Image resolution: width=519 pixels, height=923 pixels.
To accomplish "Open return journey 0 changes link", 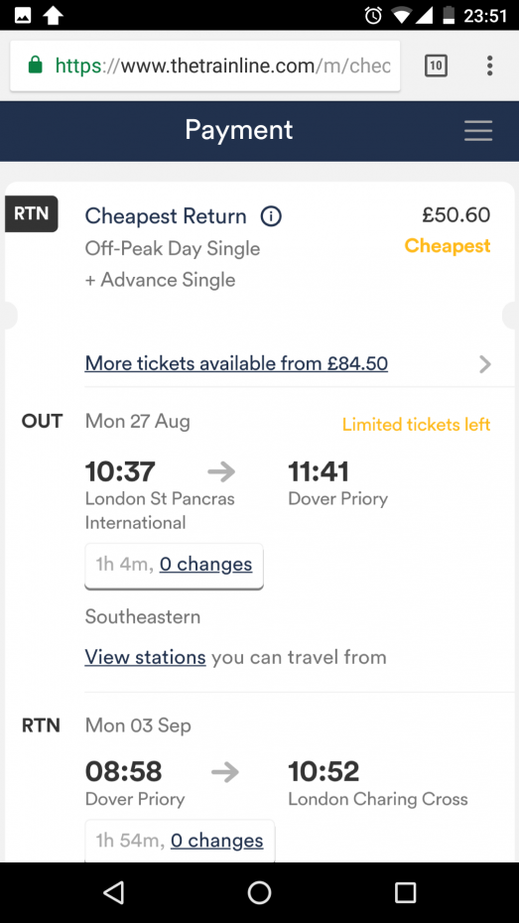I will 217,840.
